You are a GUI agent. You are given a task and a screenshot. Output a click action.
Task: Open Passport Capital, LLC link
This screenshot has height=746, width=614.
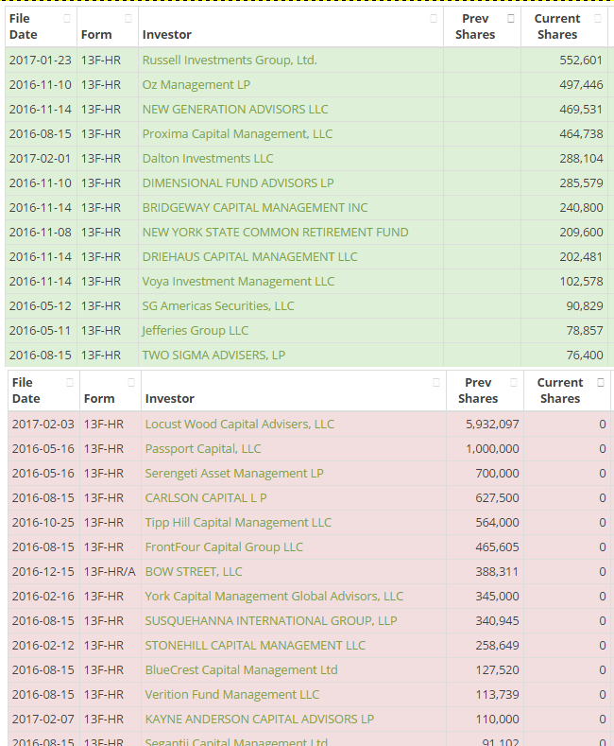(203, 449)
